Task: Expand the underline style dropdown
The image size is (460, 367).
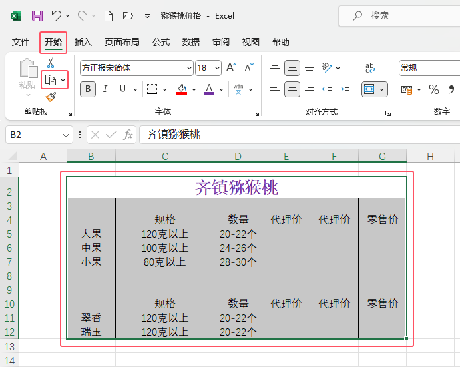Action: click(135, 89)
